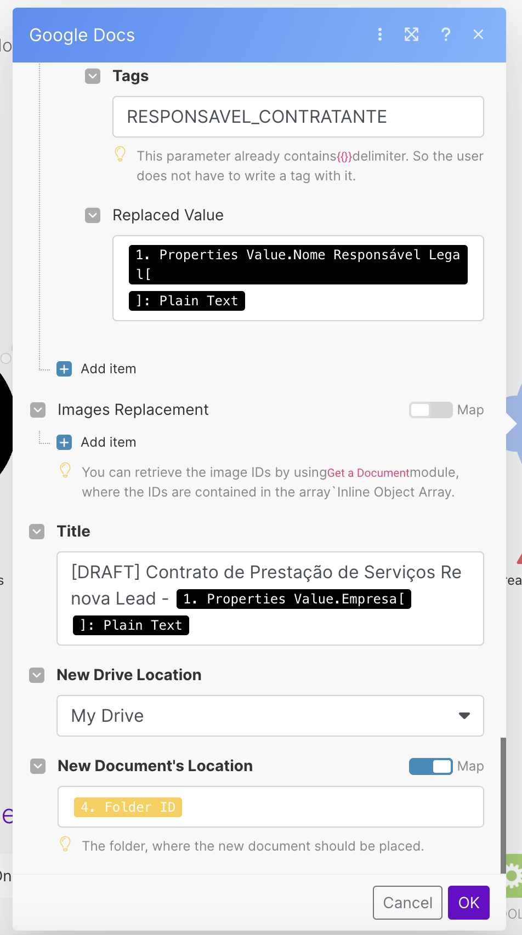Toggle the Images Replacement Map switch
The image size is (522, 935).
pos(430,410)
